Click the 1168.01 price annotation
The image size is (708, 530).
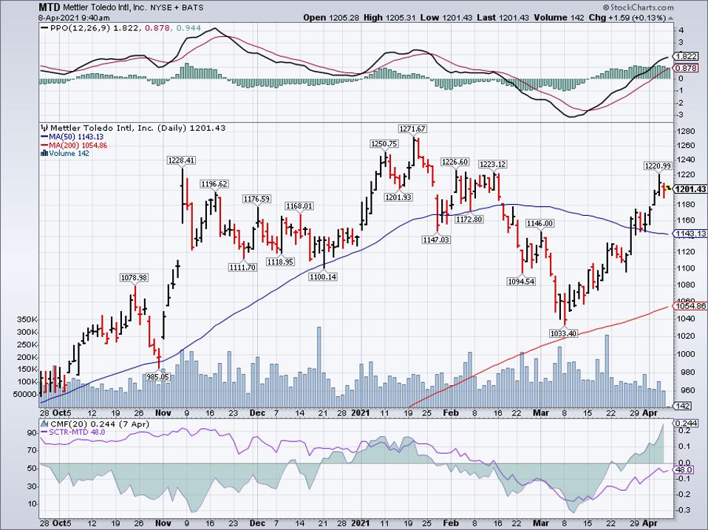[x=299, y=206]
